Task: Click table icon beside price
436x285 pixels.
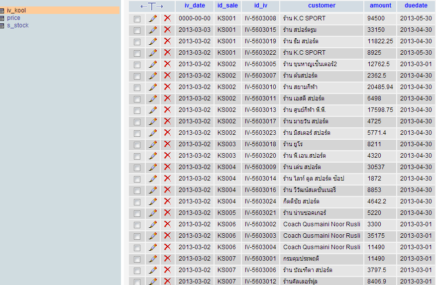Action: [2, 18]
